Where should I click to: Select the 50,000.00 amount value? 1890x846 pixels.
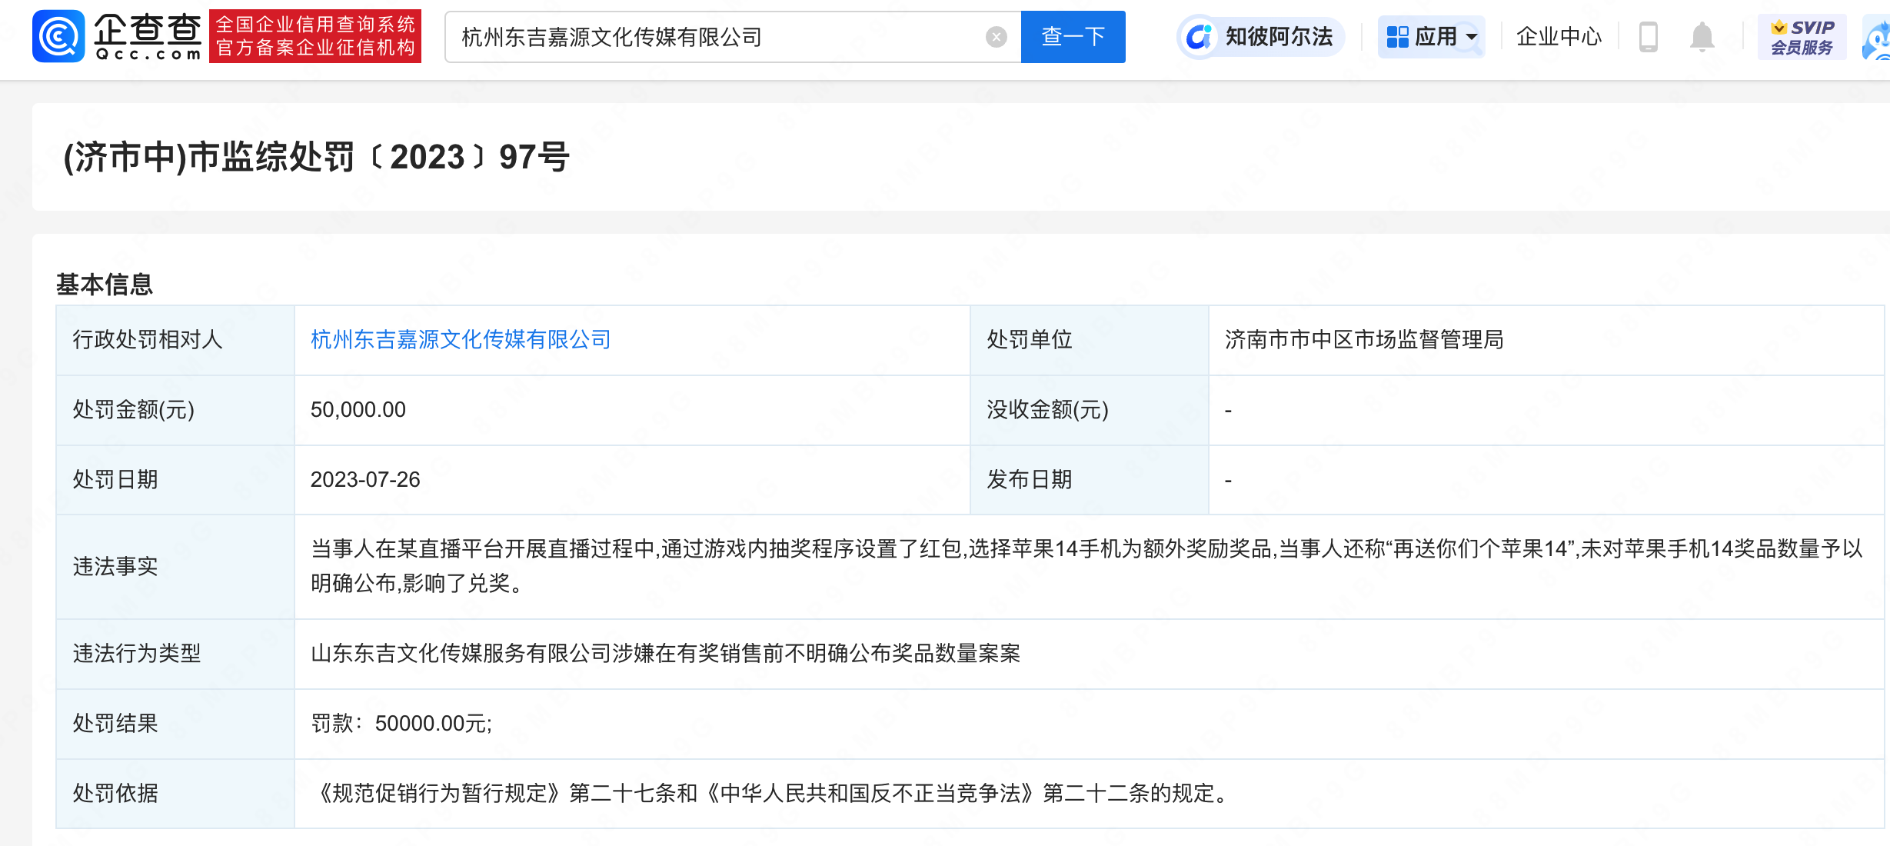(358, 410)
